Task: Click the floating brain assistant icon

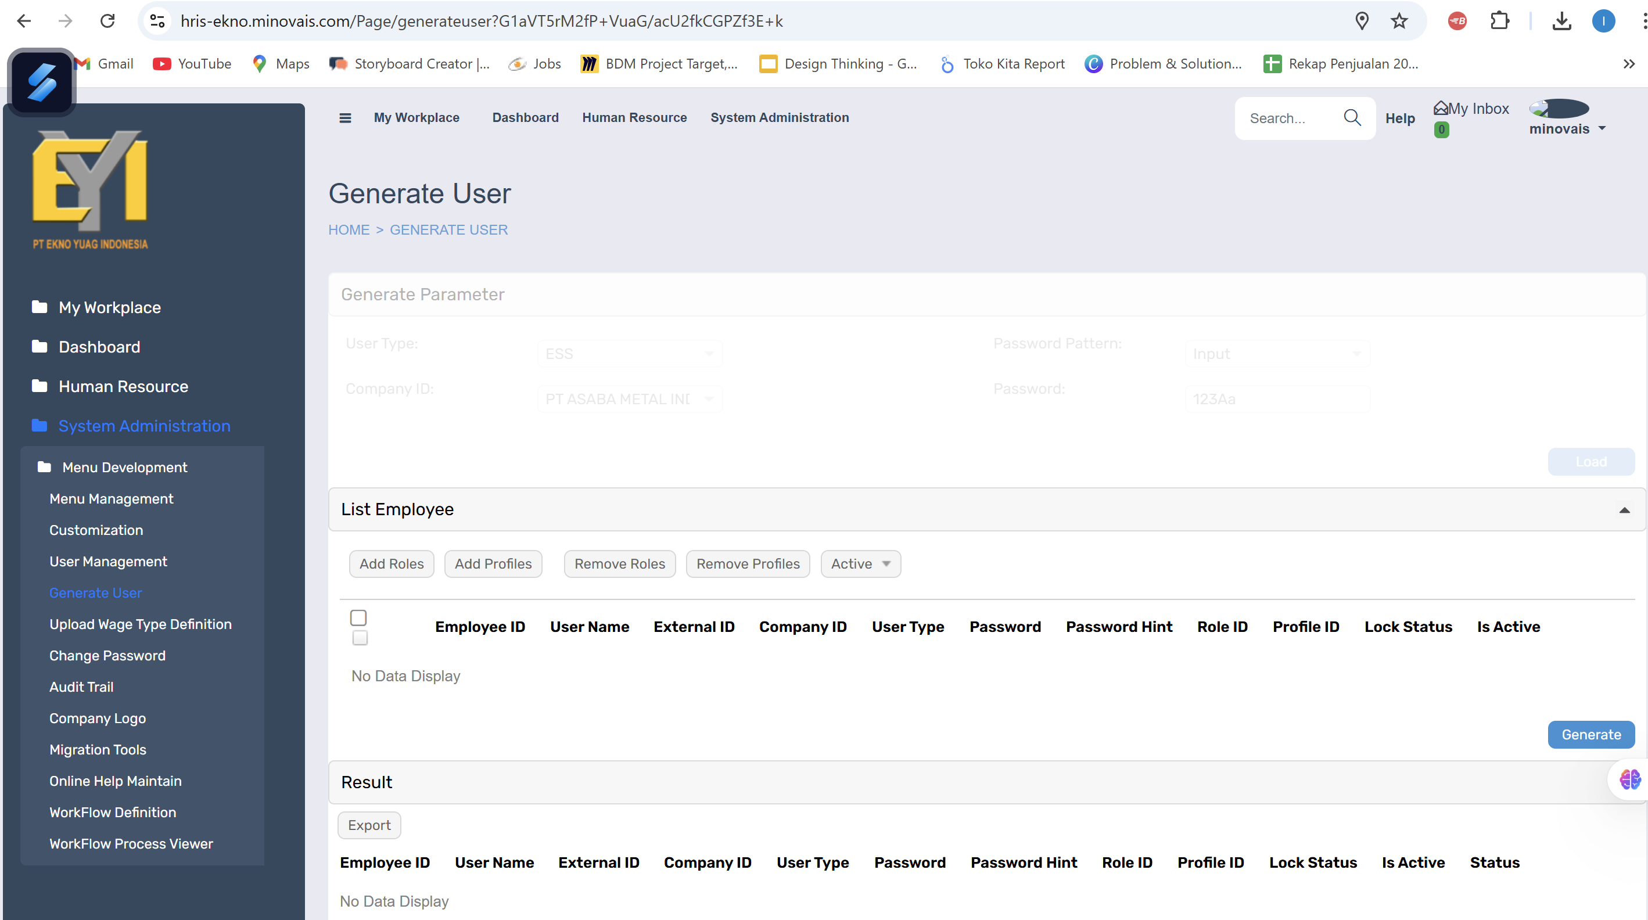Action: pos(1629,779)
